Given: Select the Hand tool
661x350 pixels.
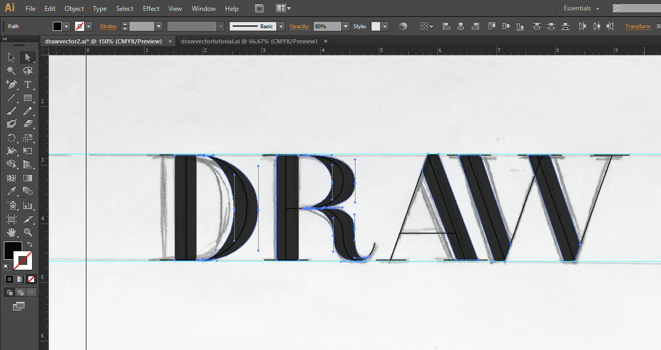Looking at the screenshot, I should [x=11, y=232].
